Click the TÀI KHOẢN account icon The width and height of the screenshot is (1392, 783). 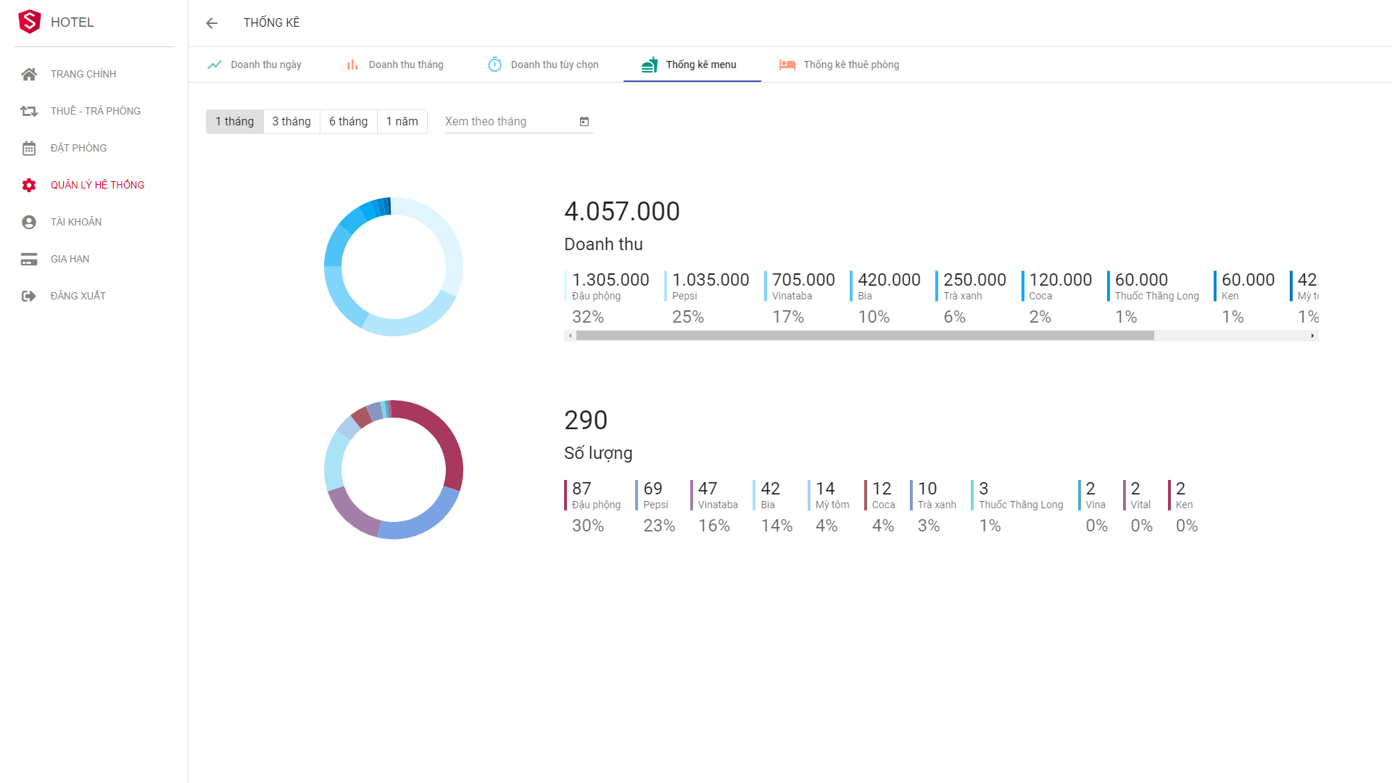coord(29,222)
